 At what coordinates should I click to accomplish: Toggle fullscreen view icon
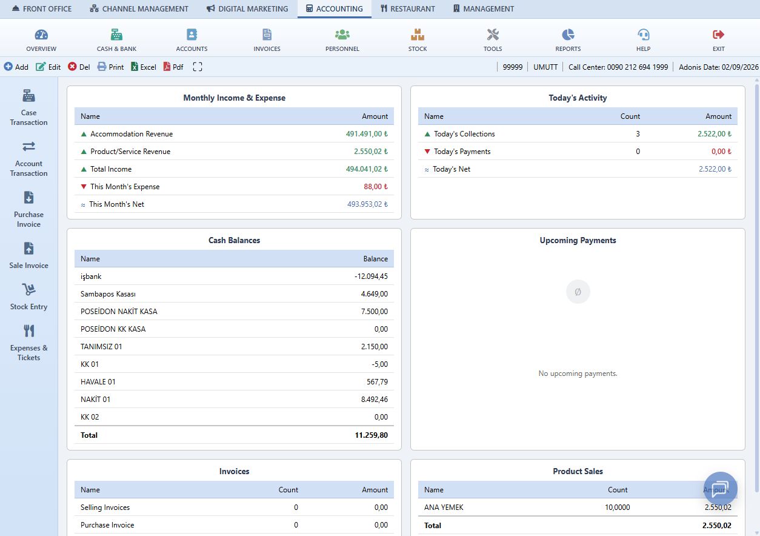[198, 67]
